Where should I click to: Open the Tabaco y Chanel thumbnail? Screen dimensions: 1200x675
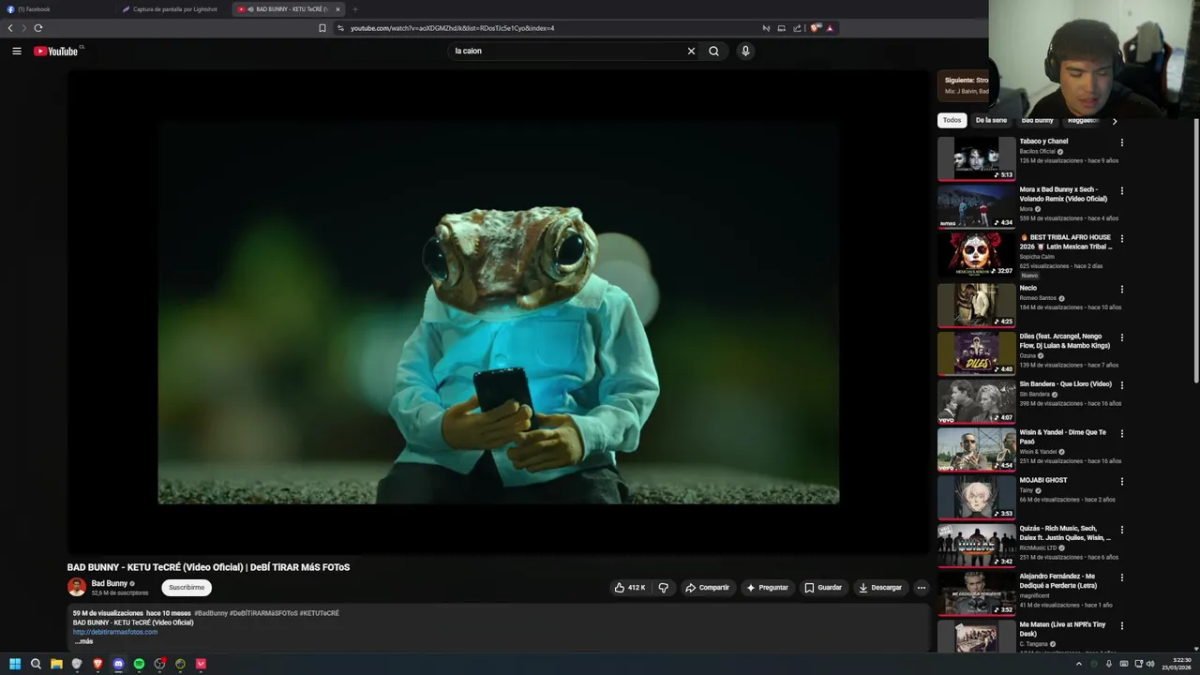coord(976,158)
